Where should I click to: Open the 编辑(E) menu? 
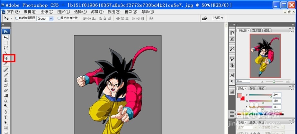coord(30,12)
